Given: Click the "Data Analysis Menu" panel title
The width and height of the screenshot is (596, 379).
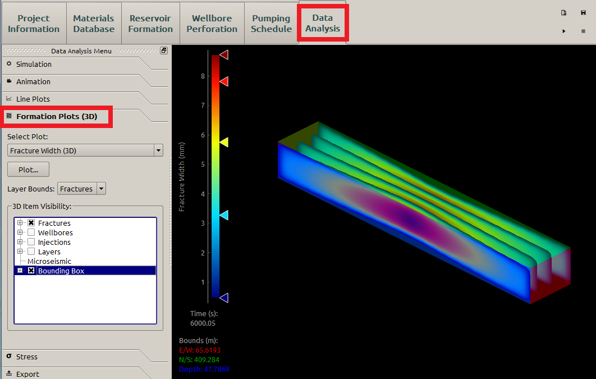Looking at the screenshot, I should pos(81,51).
